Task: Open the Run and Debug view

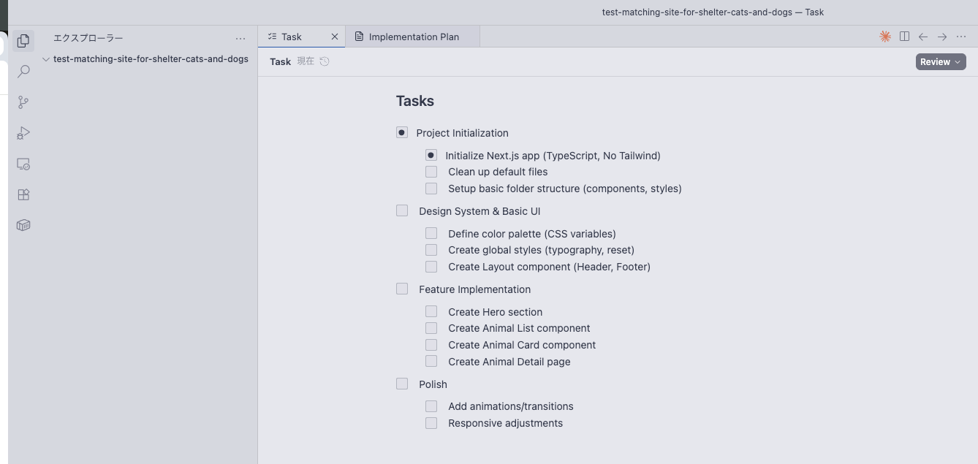Action: click(23, 133)
